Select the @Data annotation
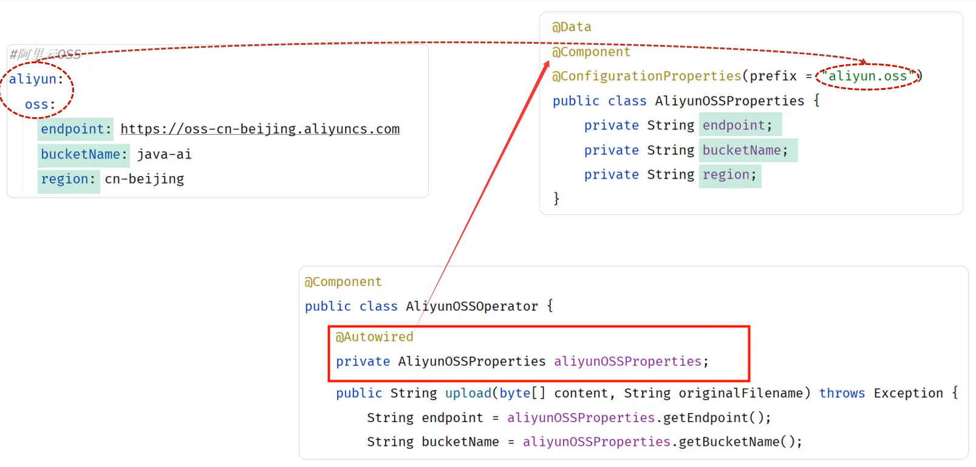The image size is (976, 467). point(571,27)
